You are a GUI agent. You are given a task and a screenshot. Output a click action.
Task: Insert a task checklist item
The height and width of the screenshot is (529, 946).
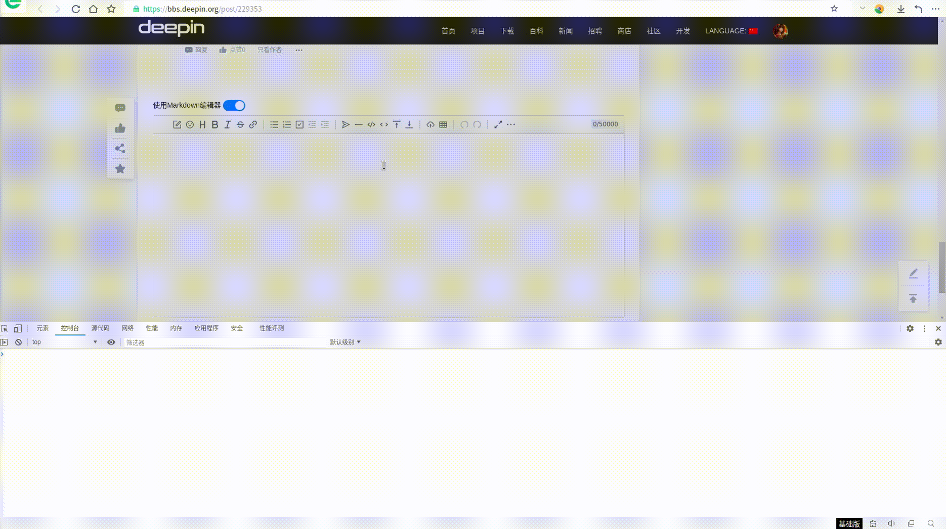click(299, 124)
